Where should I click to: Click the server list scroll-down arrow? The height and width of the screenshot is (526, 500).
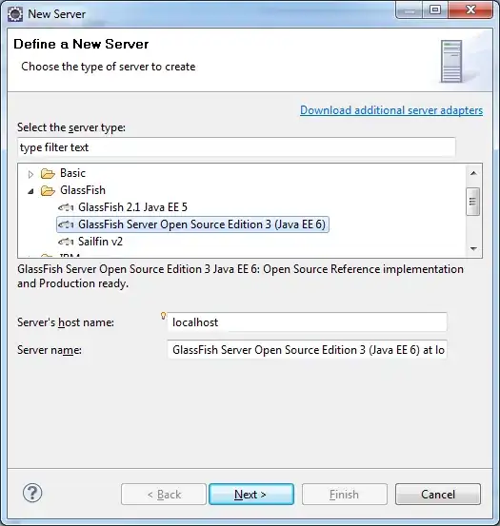click(x=473, y=248)
